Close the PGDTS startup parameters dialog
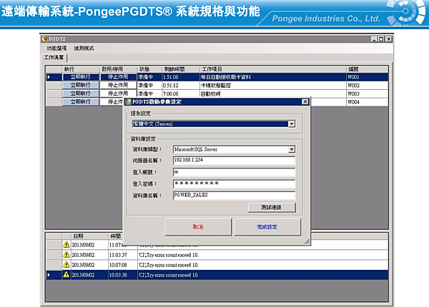The height and width of the screenshot is (307, 429). [305, 101]
